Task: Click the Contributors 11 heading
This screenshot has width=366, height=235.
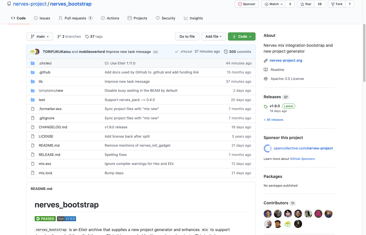Action: 280,203
